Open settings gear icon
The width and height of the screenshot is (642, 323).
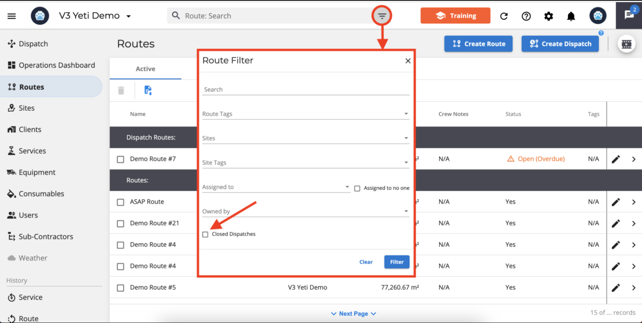[x=549, y=16]
